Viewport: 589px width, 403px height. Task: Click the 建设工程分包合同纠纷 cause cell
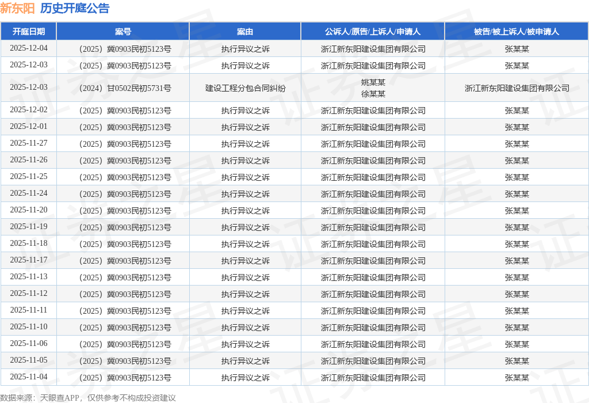click(245, 88)
